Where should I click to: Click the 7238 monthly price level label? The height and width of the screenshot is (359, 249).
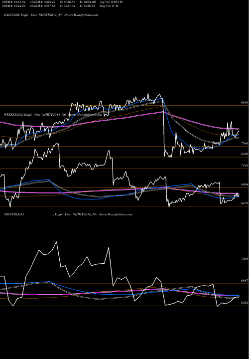pyautogui.click(x=245, y=259)
